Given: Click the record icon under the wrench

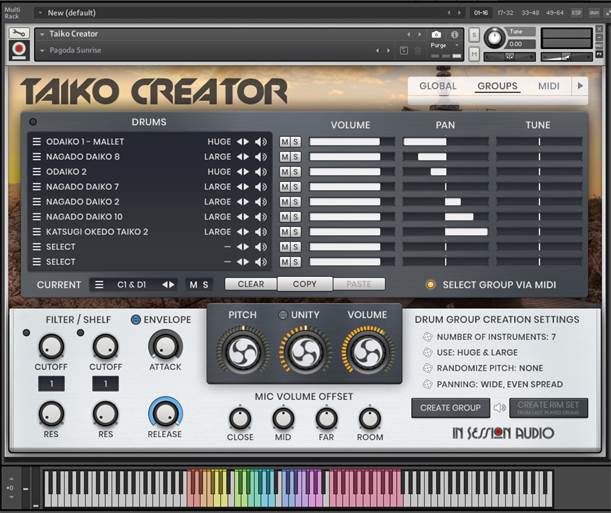Looking at the screenshot, I should [19, 51].
